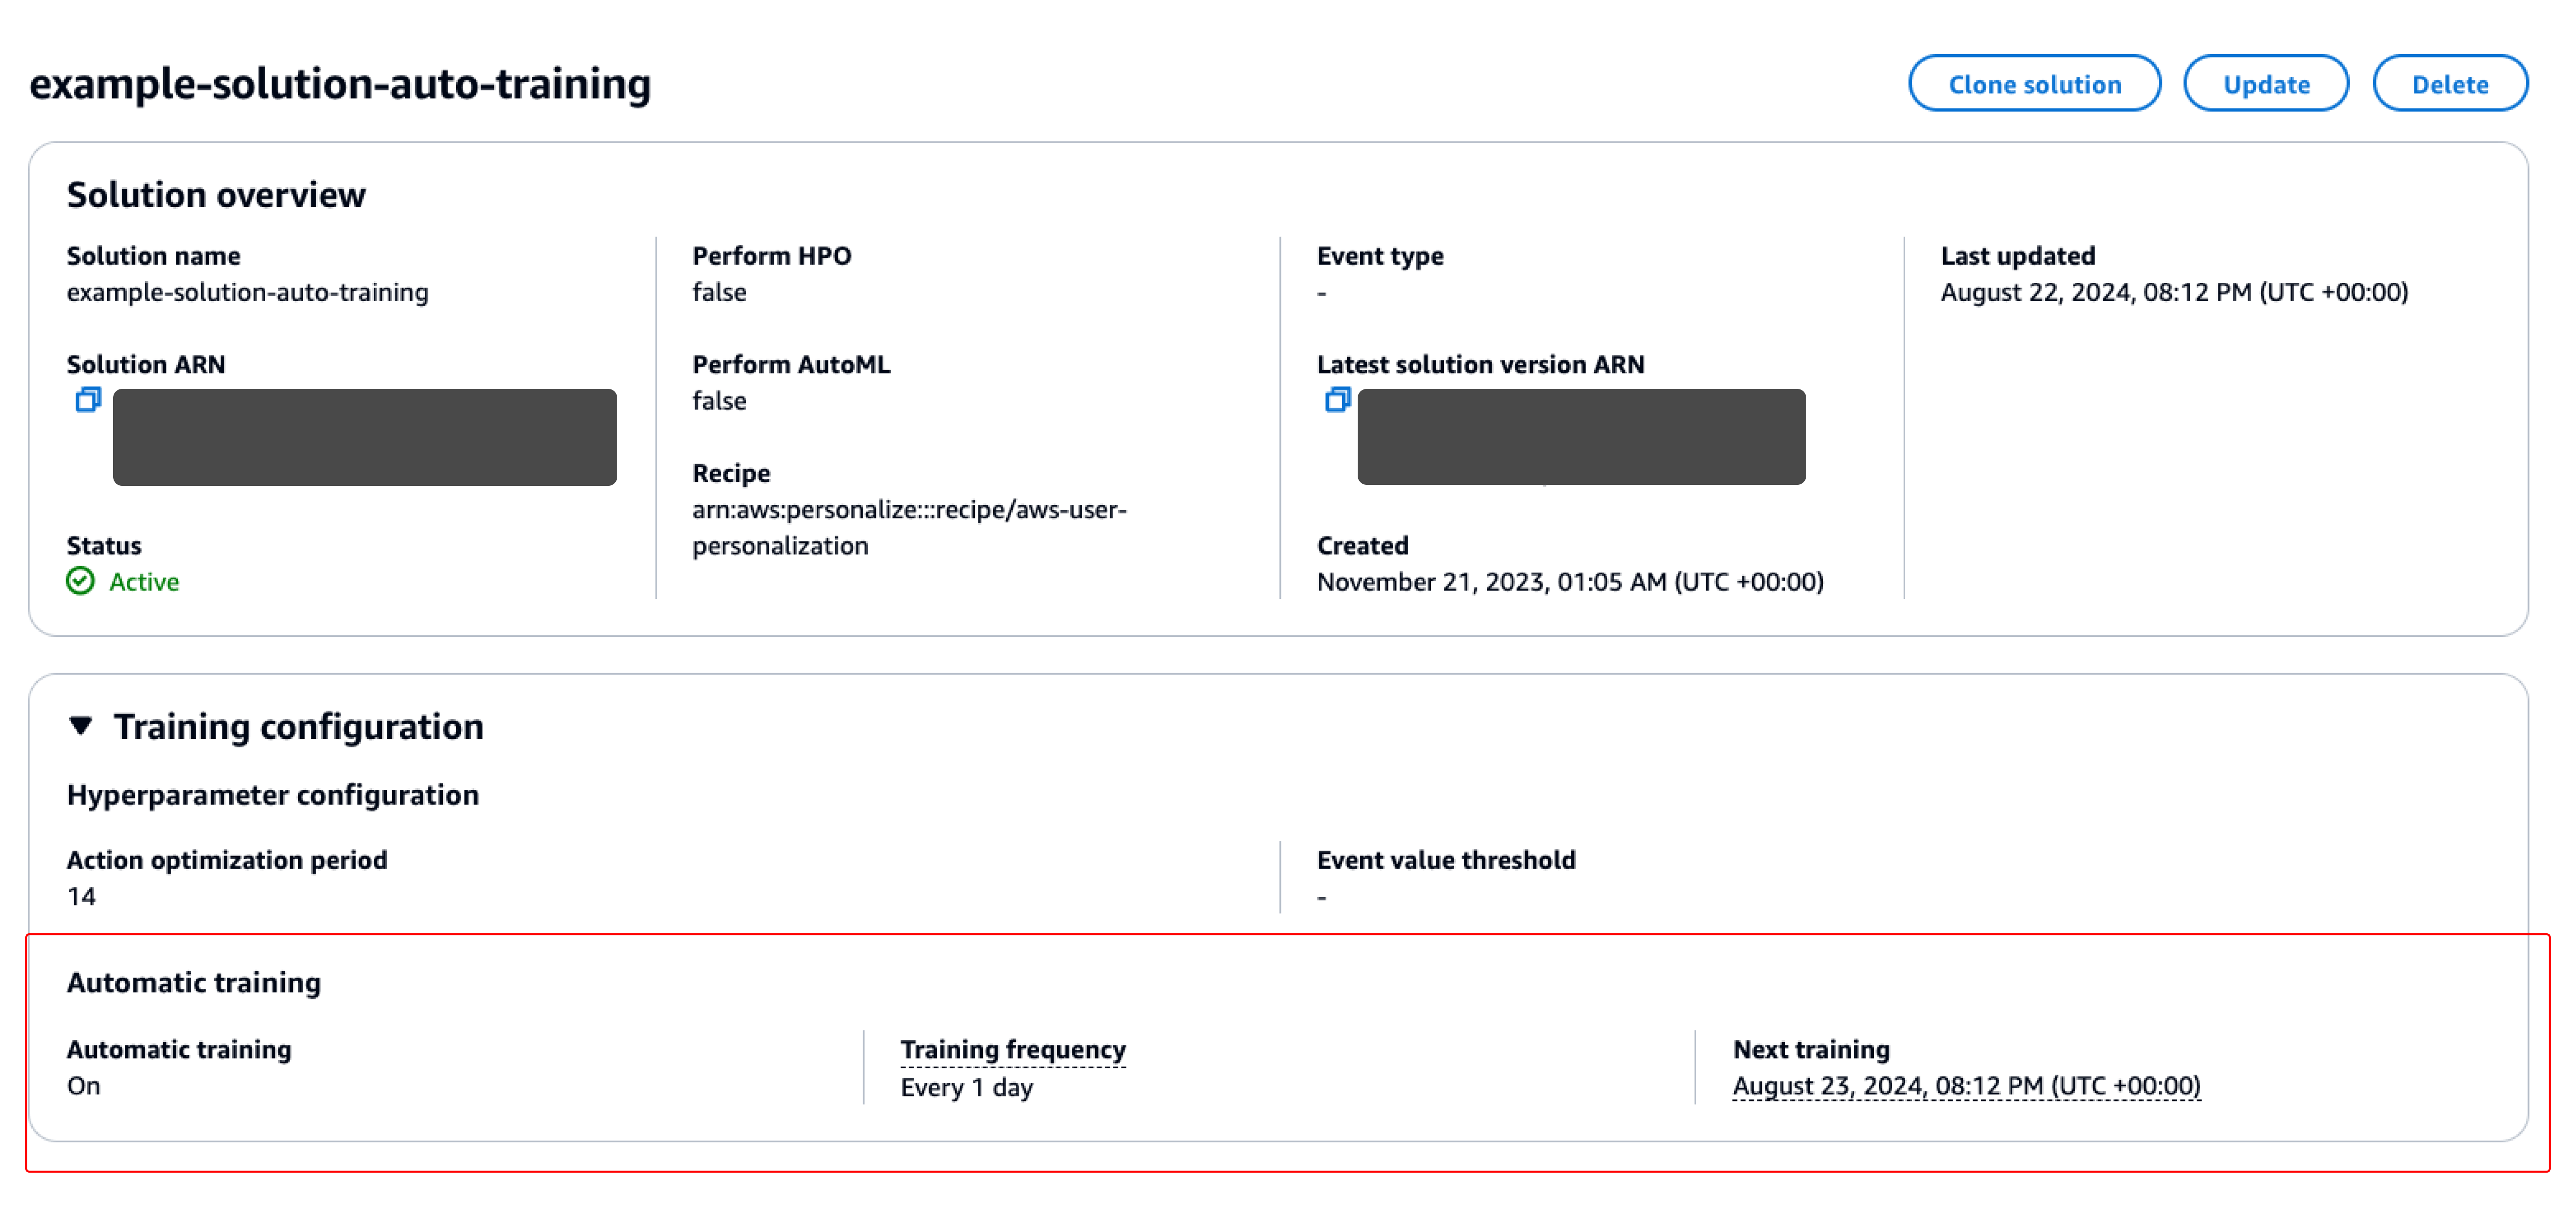2576x1207 pixels.
Task: Collapse the Training configuration section
Action: pyautogui.click(x=81, y=725)
